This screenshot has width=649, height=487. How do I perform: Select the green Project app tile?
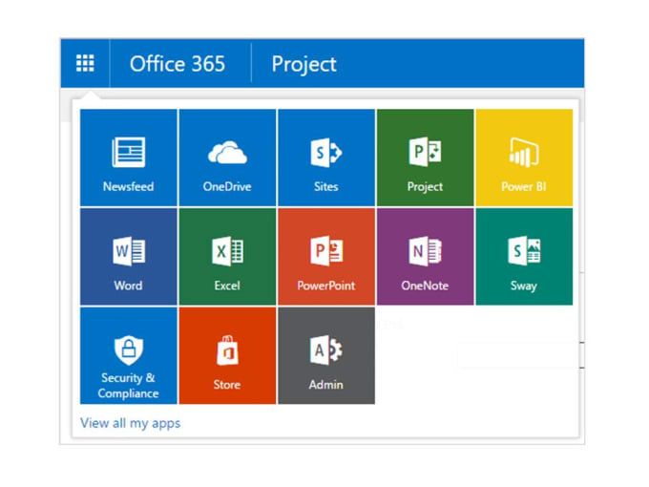426,158
